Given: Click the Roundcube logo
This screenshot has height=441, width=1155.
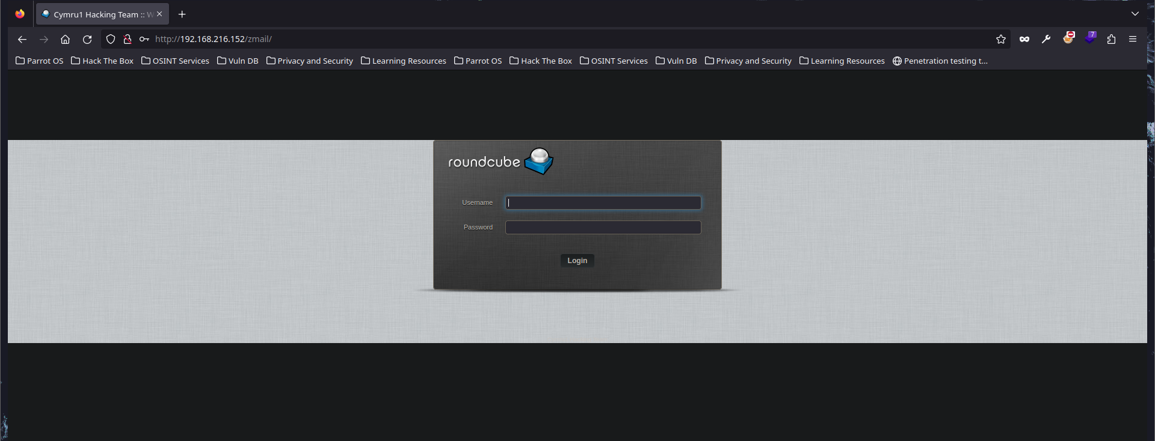Looking at the screenshot, I should [x=500, y=162].
